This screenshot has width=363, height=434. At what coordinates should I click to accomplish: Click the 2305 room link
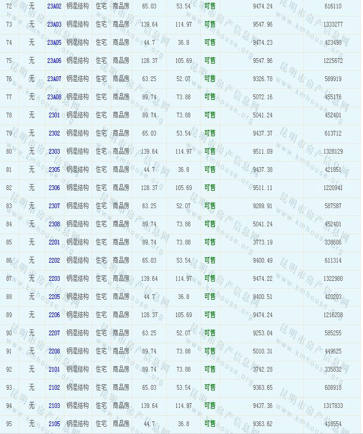click(x=54, y=169)
